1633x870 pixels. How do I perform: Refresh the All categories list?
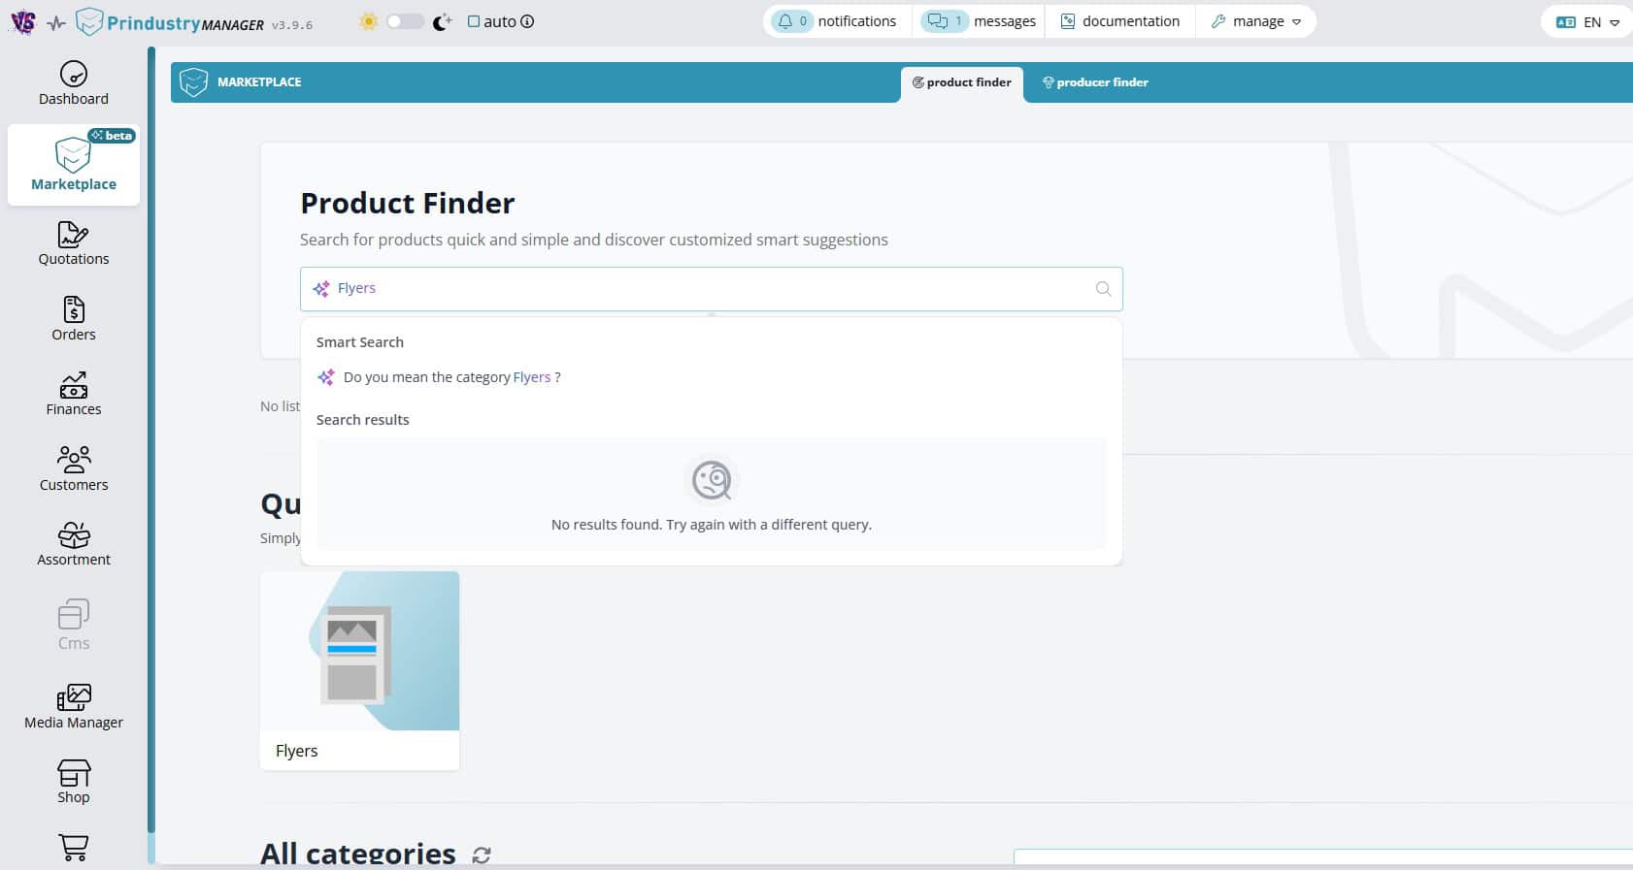482,854
